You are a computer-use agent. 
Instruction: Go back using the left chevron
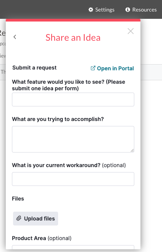(15, 37)
